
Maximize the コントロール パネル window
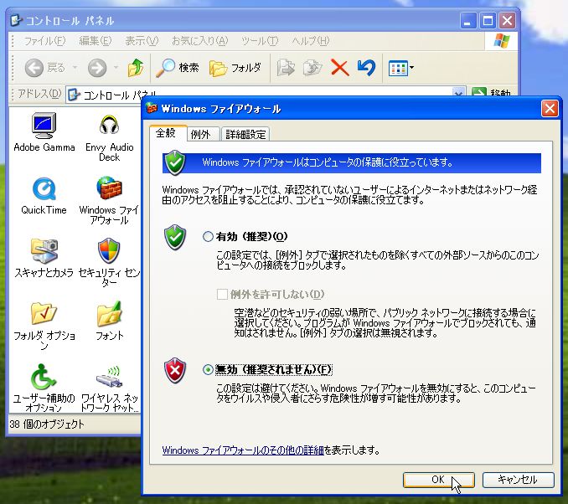coord(488,21)
